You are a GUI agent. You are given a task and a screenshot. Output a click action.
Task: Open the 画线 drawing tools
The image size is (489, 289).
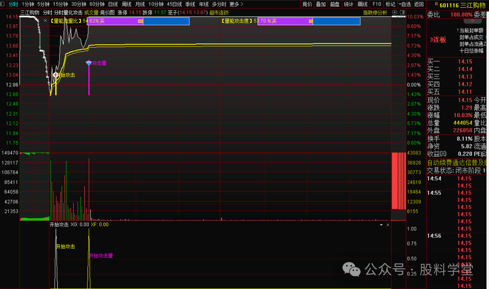[363, 4]
